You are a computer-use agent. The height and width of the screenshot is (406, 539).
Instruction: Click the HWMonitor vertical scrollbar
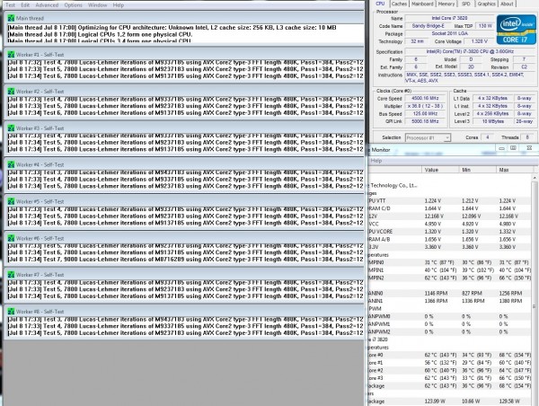[535, 288]
